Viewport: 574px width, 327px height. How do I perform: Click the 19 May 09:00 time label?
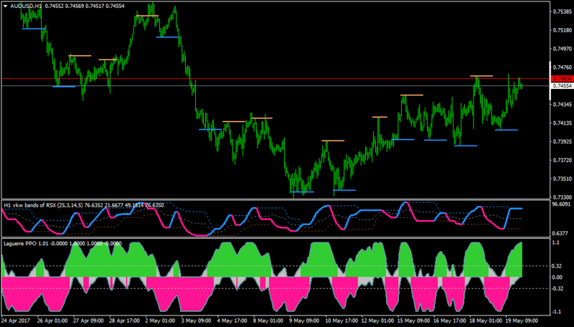[522, 321]
